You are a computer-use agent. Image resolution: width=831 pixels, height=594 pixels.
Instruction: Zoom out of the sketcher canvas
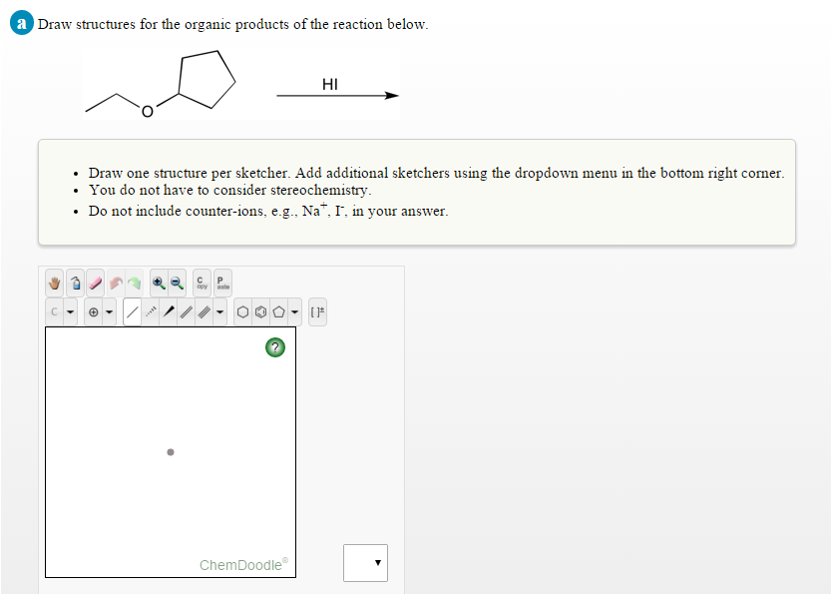tap(176, 283)
